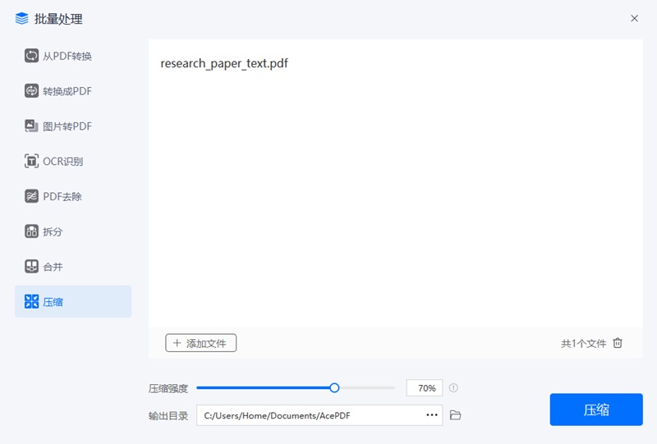Open the PDF去除 section
This screenshot has height=444, width=657.
pos(73,196)
